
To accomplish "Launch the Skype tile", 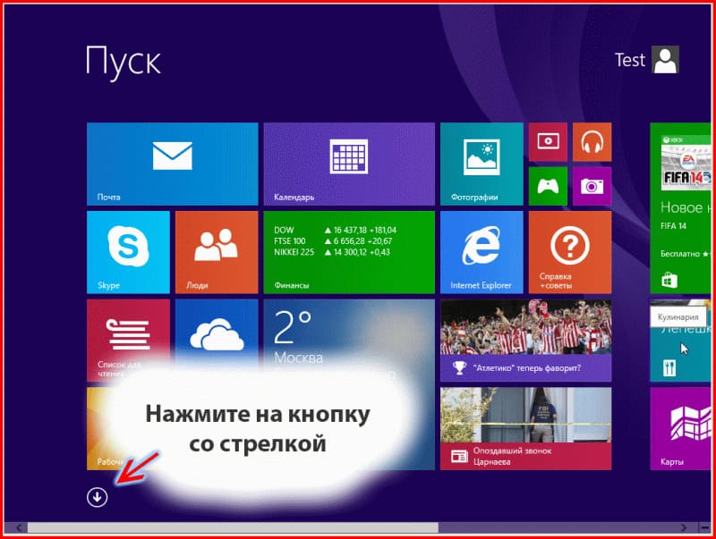I will tap(128, 252).
